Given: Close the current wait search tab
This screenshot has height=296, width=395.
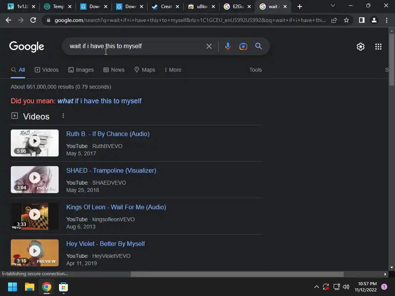Looking at the screenshot, I should [285, 7].
